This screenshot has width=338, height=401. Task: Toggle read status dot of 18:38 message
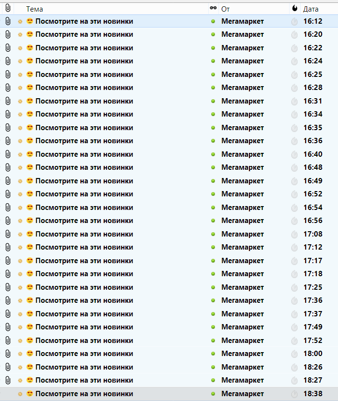213,394
